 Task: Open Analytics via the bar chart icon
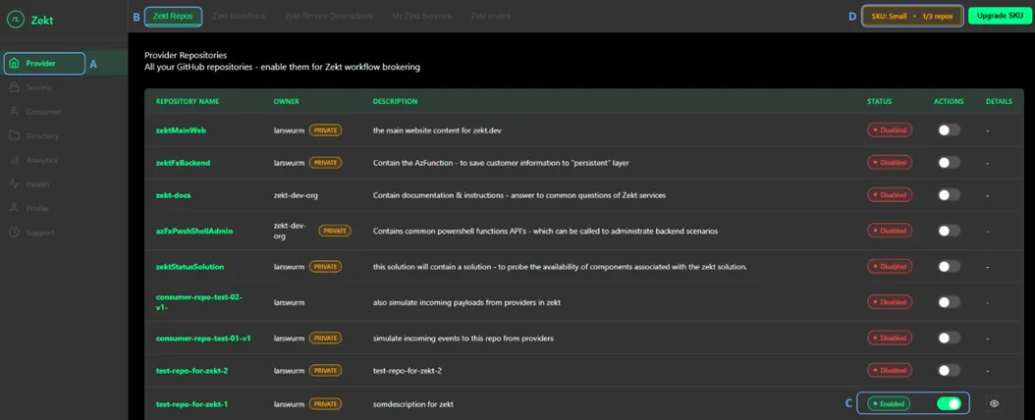pos(15,160)
